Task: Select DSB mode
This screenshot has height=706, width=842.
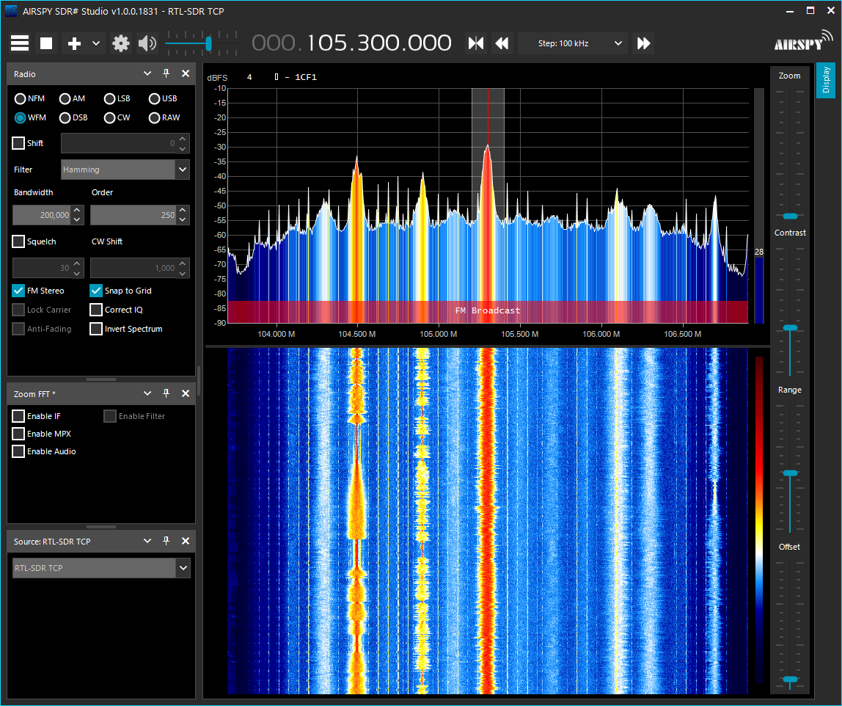Action: (73, 117)
